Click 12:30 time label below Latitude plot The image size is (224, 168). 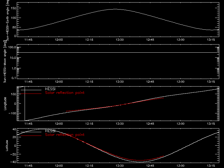pyautogui.click(x=120, y=166)
